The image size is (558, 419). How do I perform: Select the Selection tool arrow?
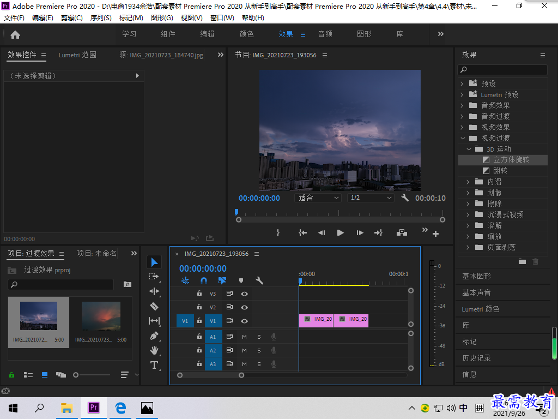[154, 262]
